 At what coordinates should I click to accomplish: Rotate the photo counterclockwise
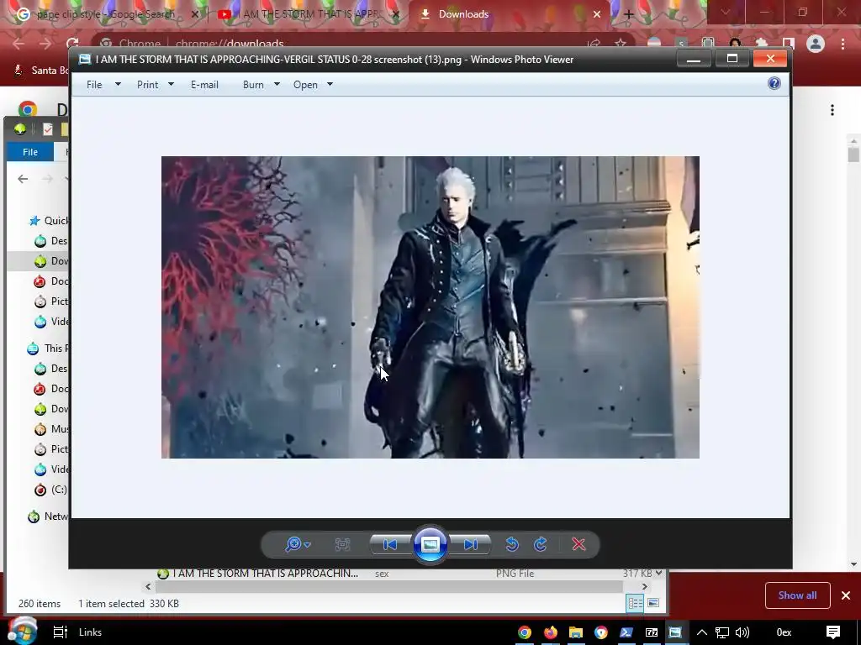(x=512, y=544)
